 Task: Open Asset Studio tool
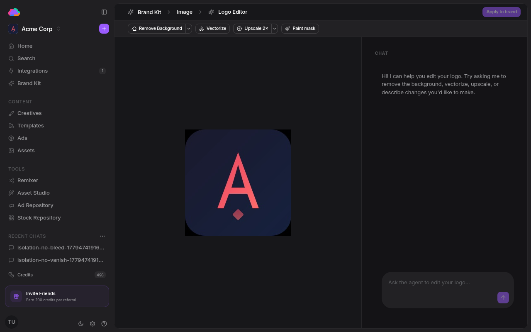(x=57, y=193)
